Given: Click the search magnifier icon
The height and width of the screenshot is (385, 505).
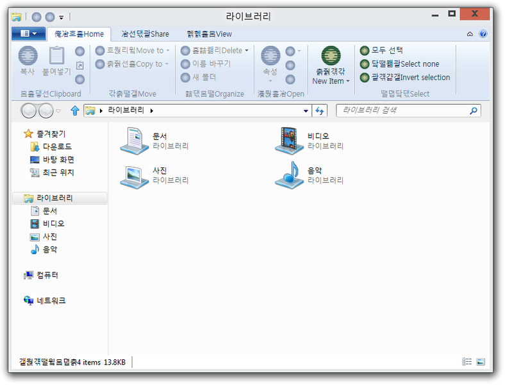Looking at the screenshot, I should click(474, 110).
